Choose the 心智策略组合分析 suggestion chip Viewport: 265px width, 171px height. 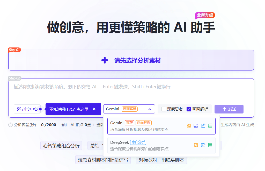pyautogui.click(x=61, y=146)
